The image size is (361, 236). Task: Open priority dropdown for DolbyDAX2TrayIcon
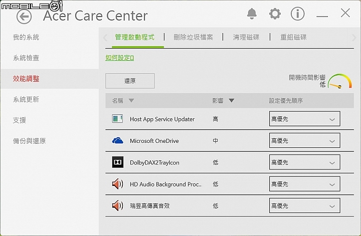click(x=304, y=162)
